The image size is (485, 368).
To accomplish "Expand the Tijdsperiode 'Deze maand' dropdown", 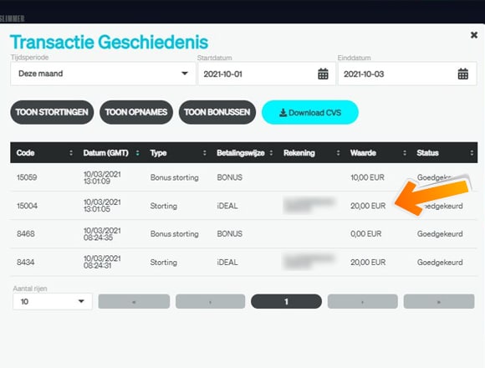I will [x=103, y=74].
